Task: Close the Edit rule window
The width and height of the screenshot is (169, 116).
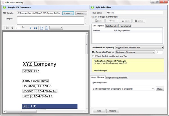Action: tap(164, 2)
